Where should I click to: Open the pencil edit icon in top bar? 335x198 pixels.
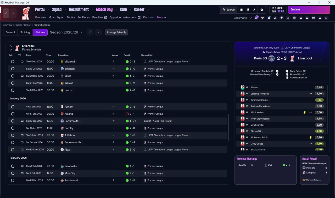[x=254, y=10]
